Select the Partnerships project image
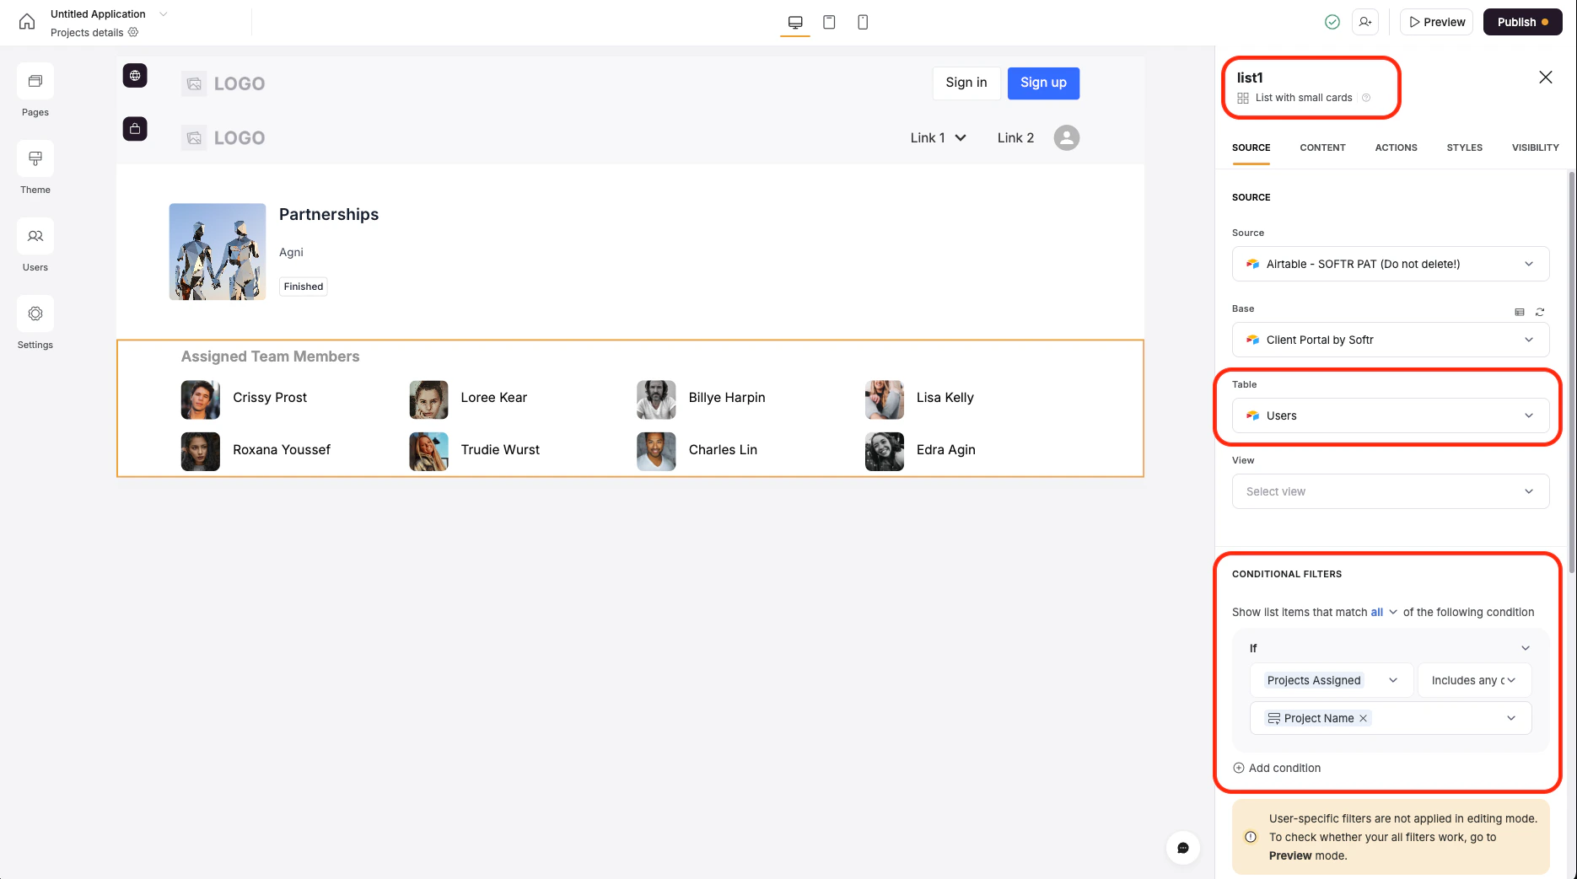Image resolution: width=1577 pixels, height=879 pixels. pyautogui.click(x=218, y=251)
